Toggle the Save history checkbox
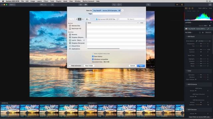The height and width of the screenshot is (119, 213). click(x=93, y=57)
